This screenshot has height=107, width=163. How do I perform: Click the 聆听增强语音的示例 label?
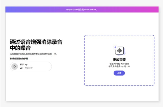pos(19,59)
